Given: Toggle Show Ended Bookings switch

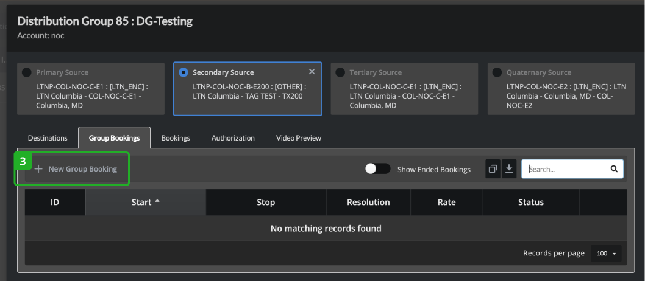Looking at the screenshot, I should (377, 169).
